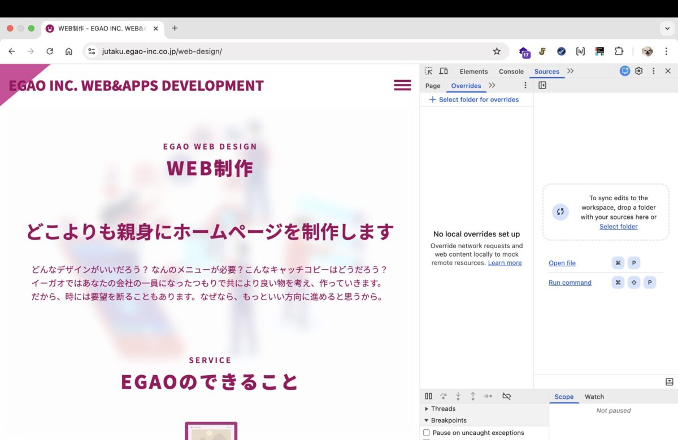Open the Console tab

tap(511, 72)
